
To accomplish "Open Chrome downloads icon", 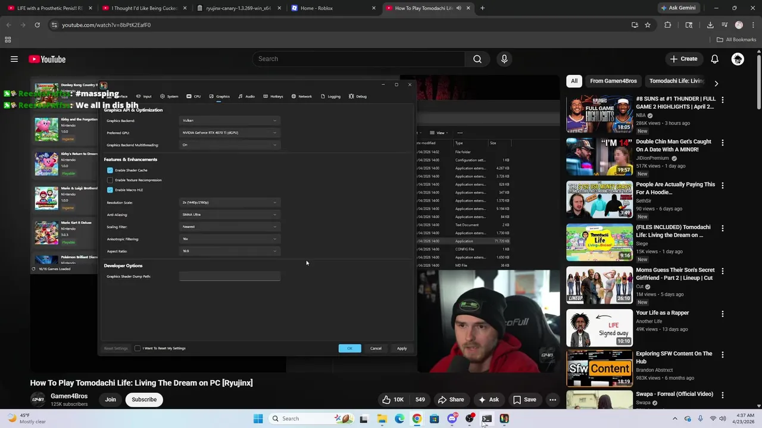I will [x=710, y=25].
